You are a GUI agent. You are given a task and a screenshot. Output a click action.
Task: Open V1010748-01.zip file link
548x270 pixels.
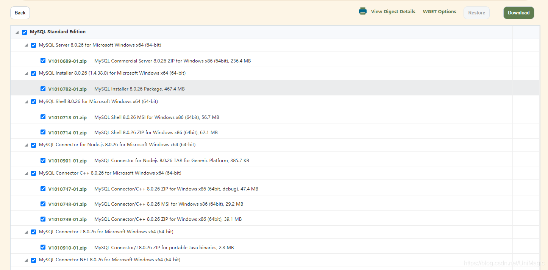67,204
